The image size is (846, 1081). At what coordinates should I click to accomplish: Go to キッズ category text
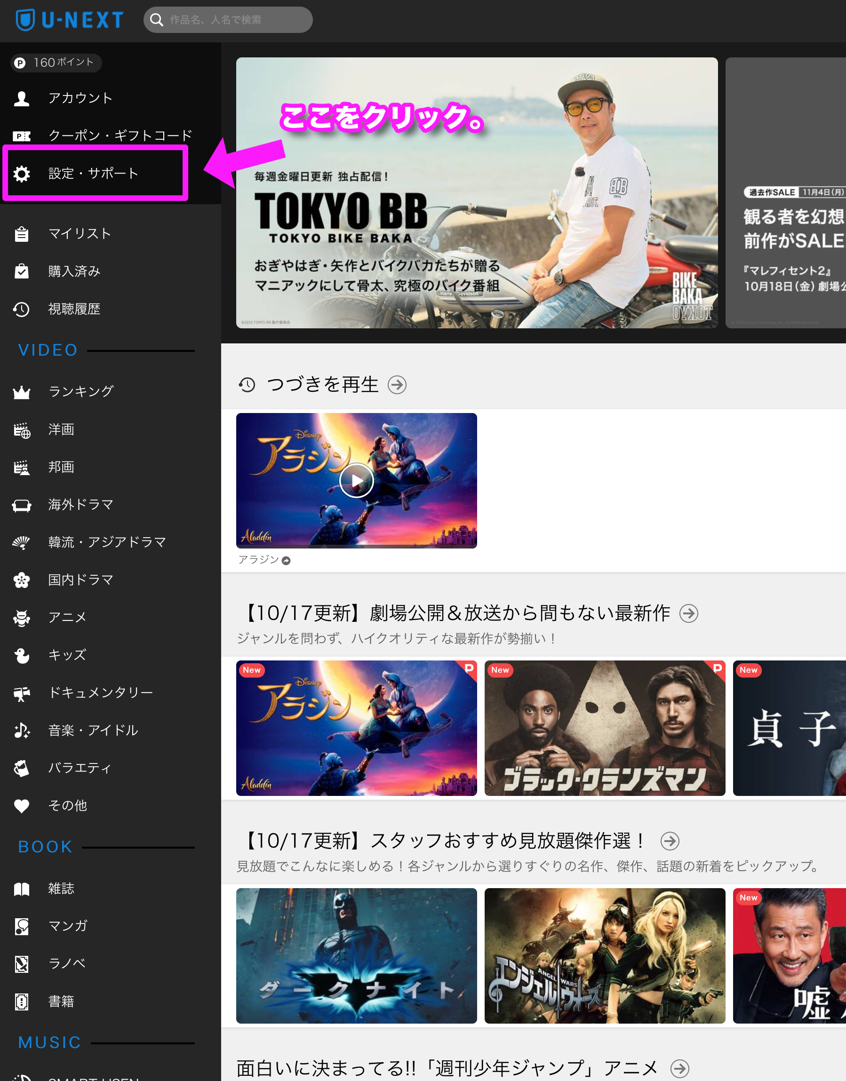pos(67,655)
